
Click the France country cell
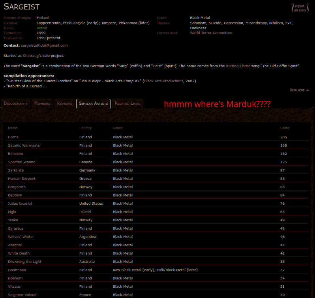click(85, 295)
